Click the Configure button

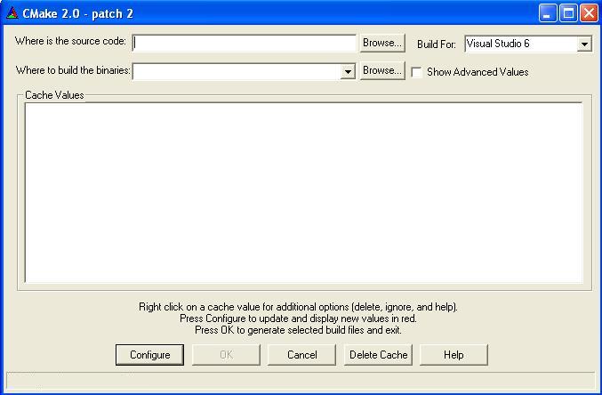[x=149, y=355]
